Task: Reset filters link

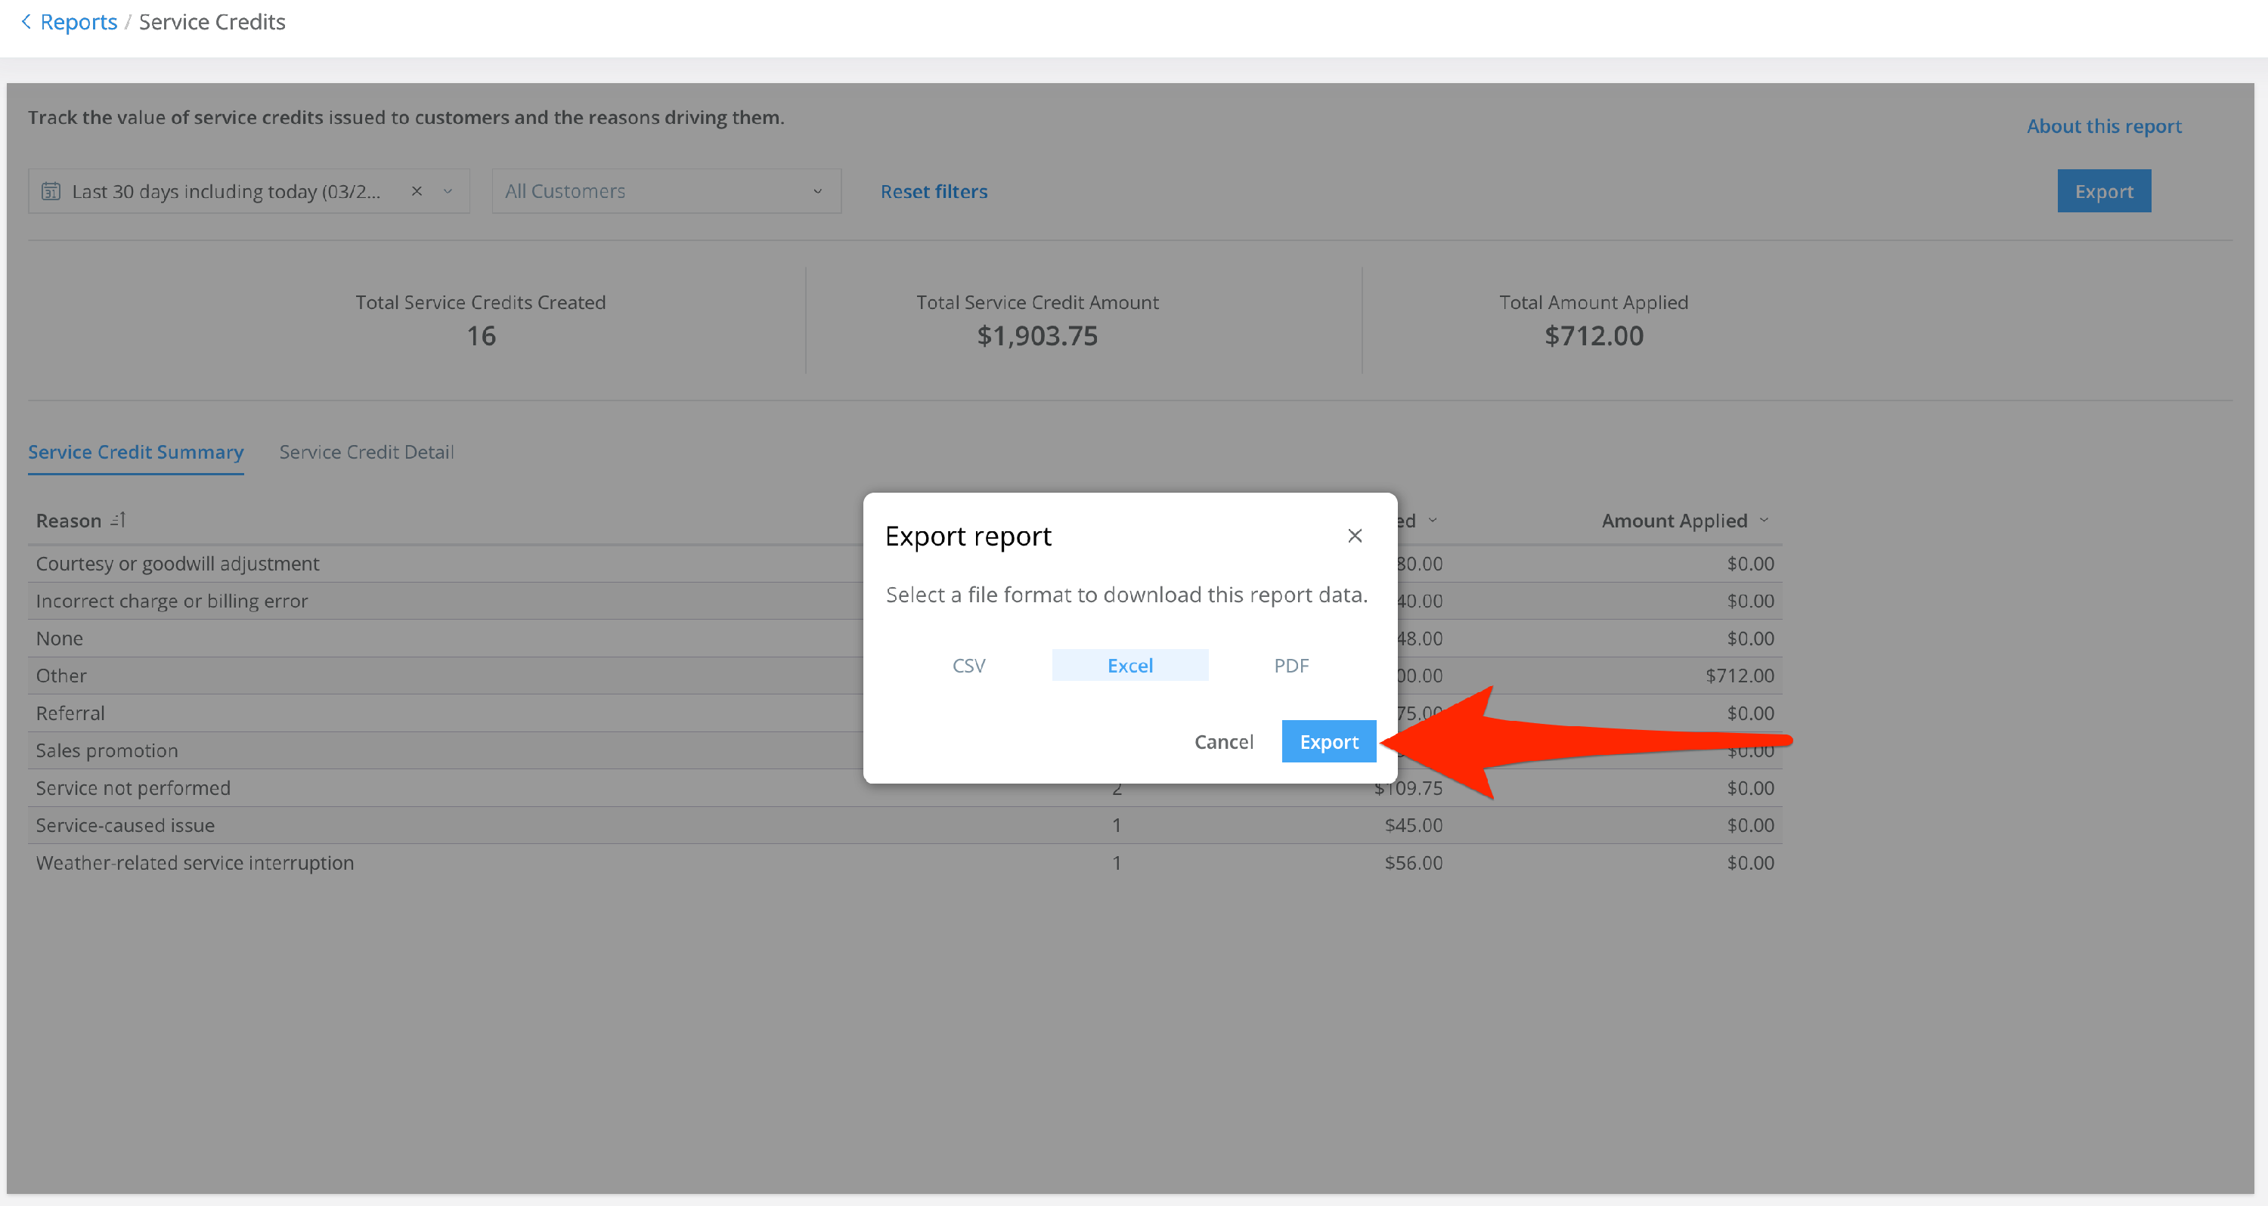Action: 933,191
